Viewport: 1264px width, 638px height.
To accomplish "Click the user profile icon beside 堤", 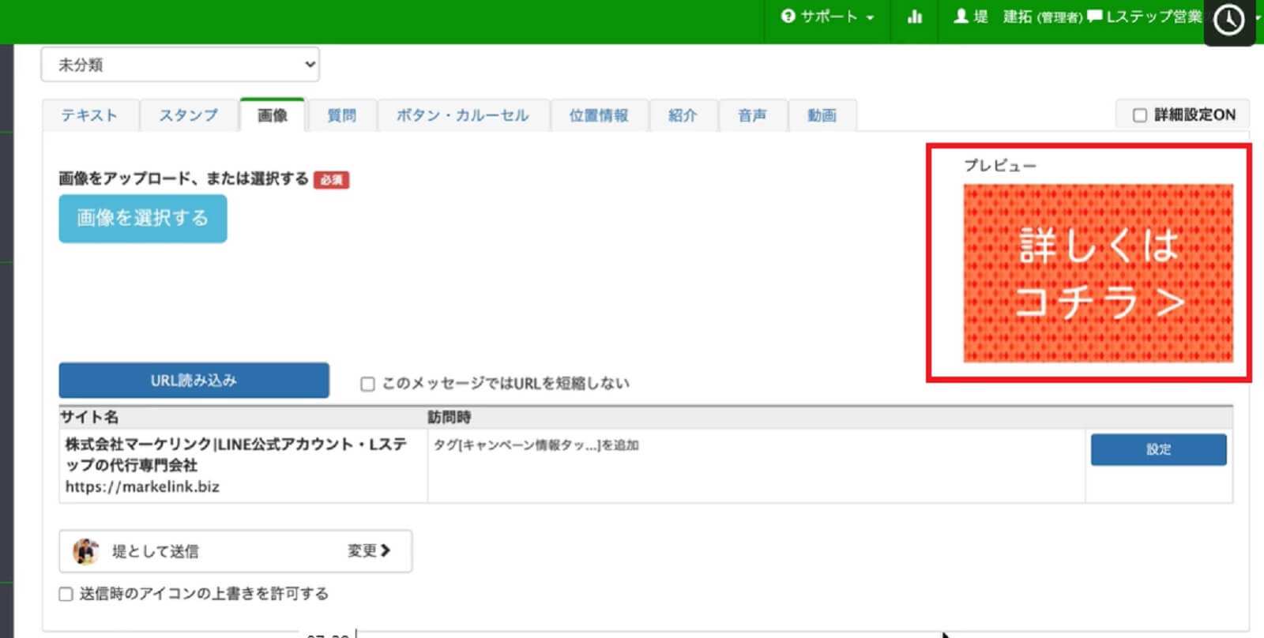I will (961, 17).
